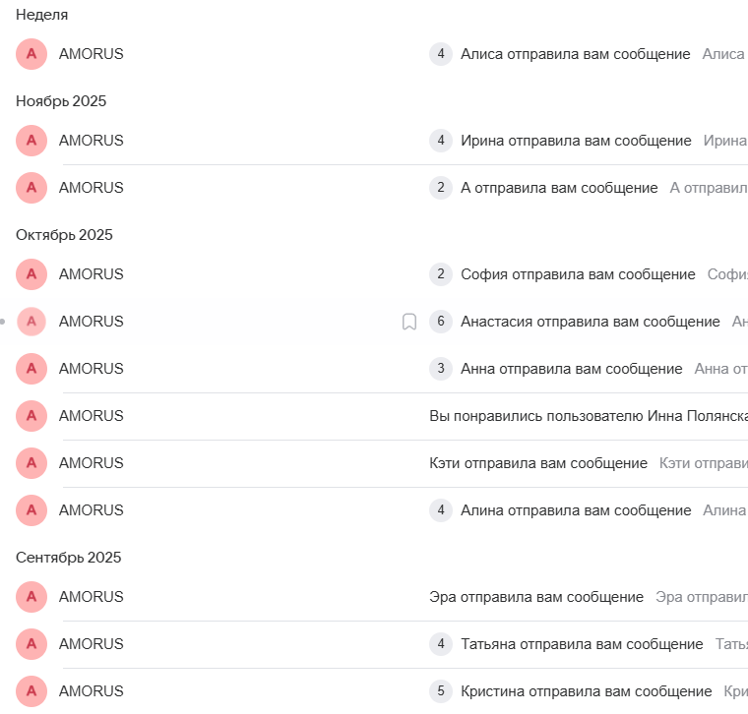Expand the Анастасия thread with the 6 badge
The image size is (748, 714).
pyautogui.click(x=441, y=322)
